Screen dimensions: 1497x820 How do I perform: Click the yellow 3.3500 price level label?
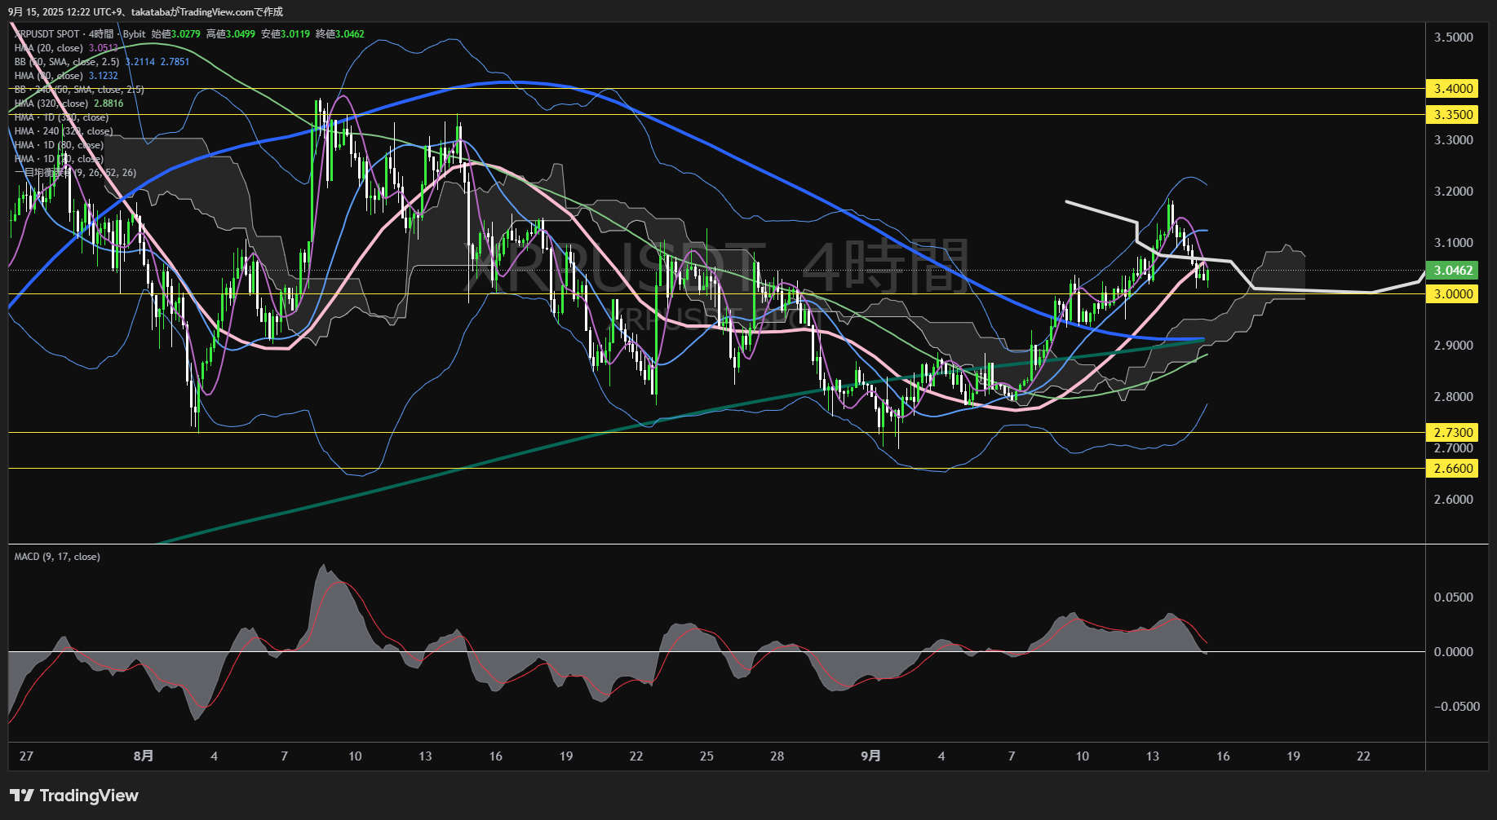coord(1453,115)
